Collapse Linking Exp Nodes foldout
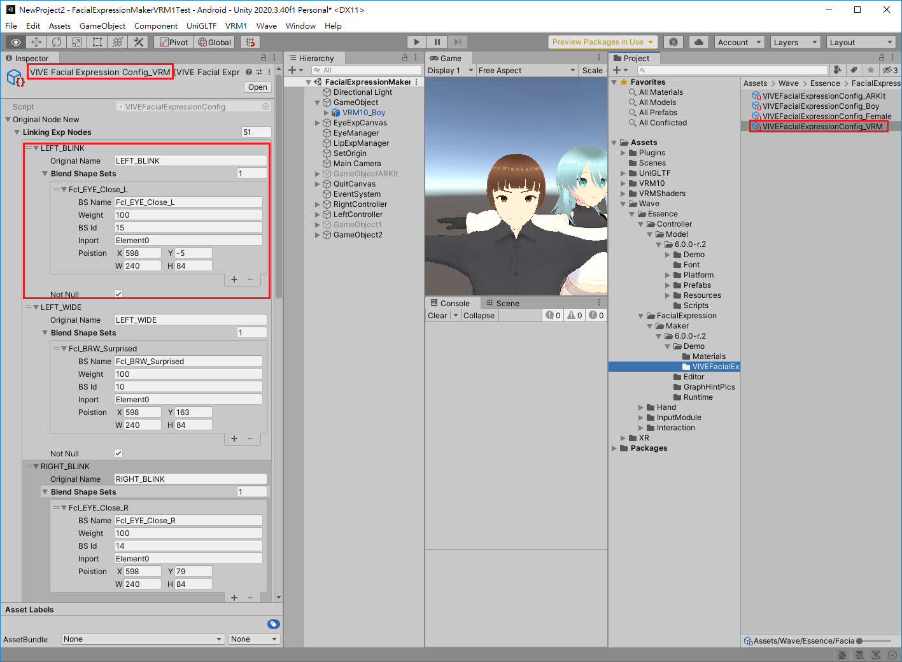Viewport: 902px width, 662px height. [17, 132]
